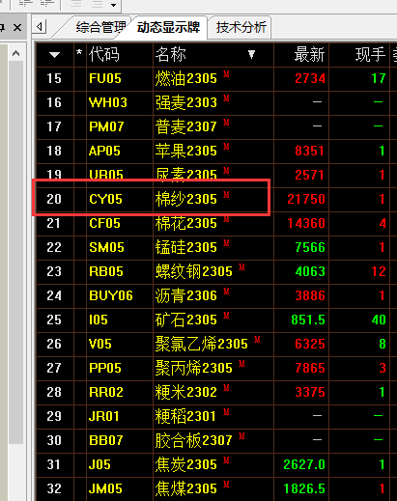This screenshot has height=501, width=397.
Task: Select 胶合板2307 contract name
Action: tap(194, 440)
